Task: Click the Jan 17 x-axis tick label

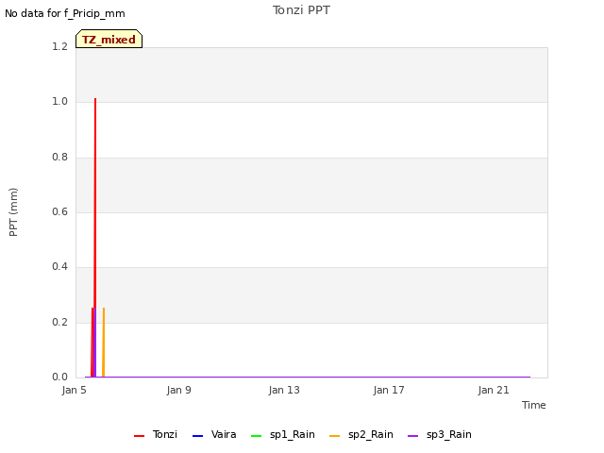Action: 389,390
